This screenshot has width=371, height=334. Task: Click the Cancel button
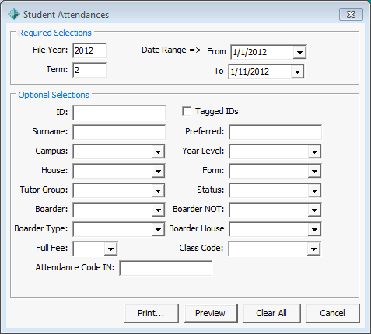(333, 313)
